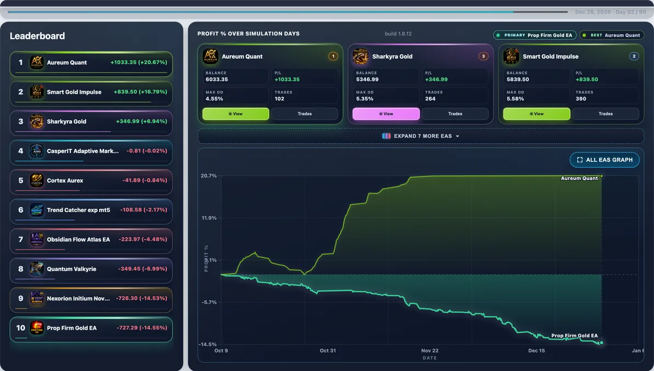Click the Aureum Quant logo in leaderboard
This screenshot has width=654, height=371.
37,63
